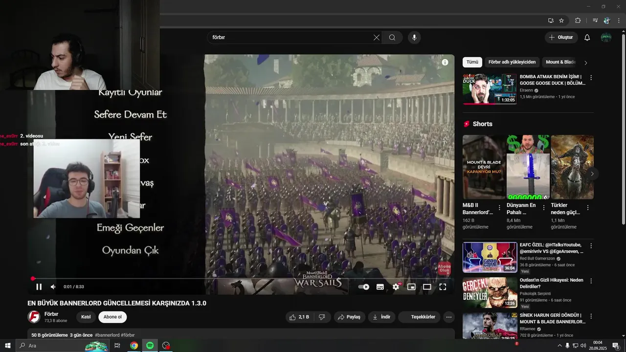The height and width of the screenshot is (352, 626).
Task: Click the 'Paylaş' share button
Action: tap(349, 317)
